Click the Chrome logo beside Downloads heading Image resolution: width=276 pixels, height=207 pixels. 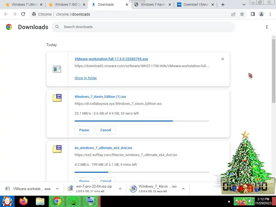tap(9, 27)
